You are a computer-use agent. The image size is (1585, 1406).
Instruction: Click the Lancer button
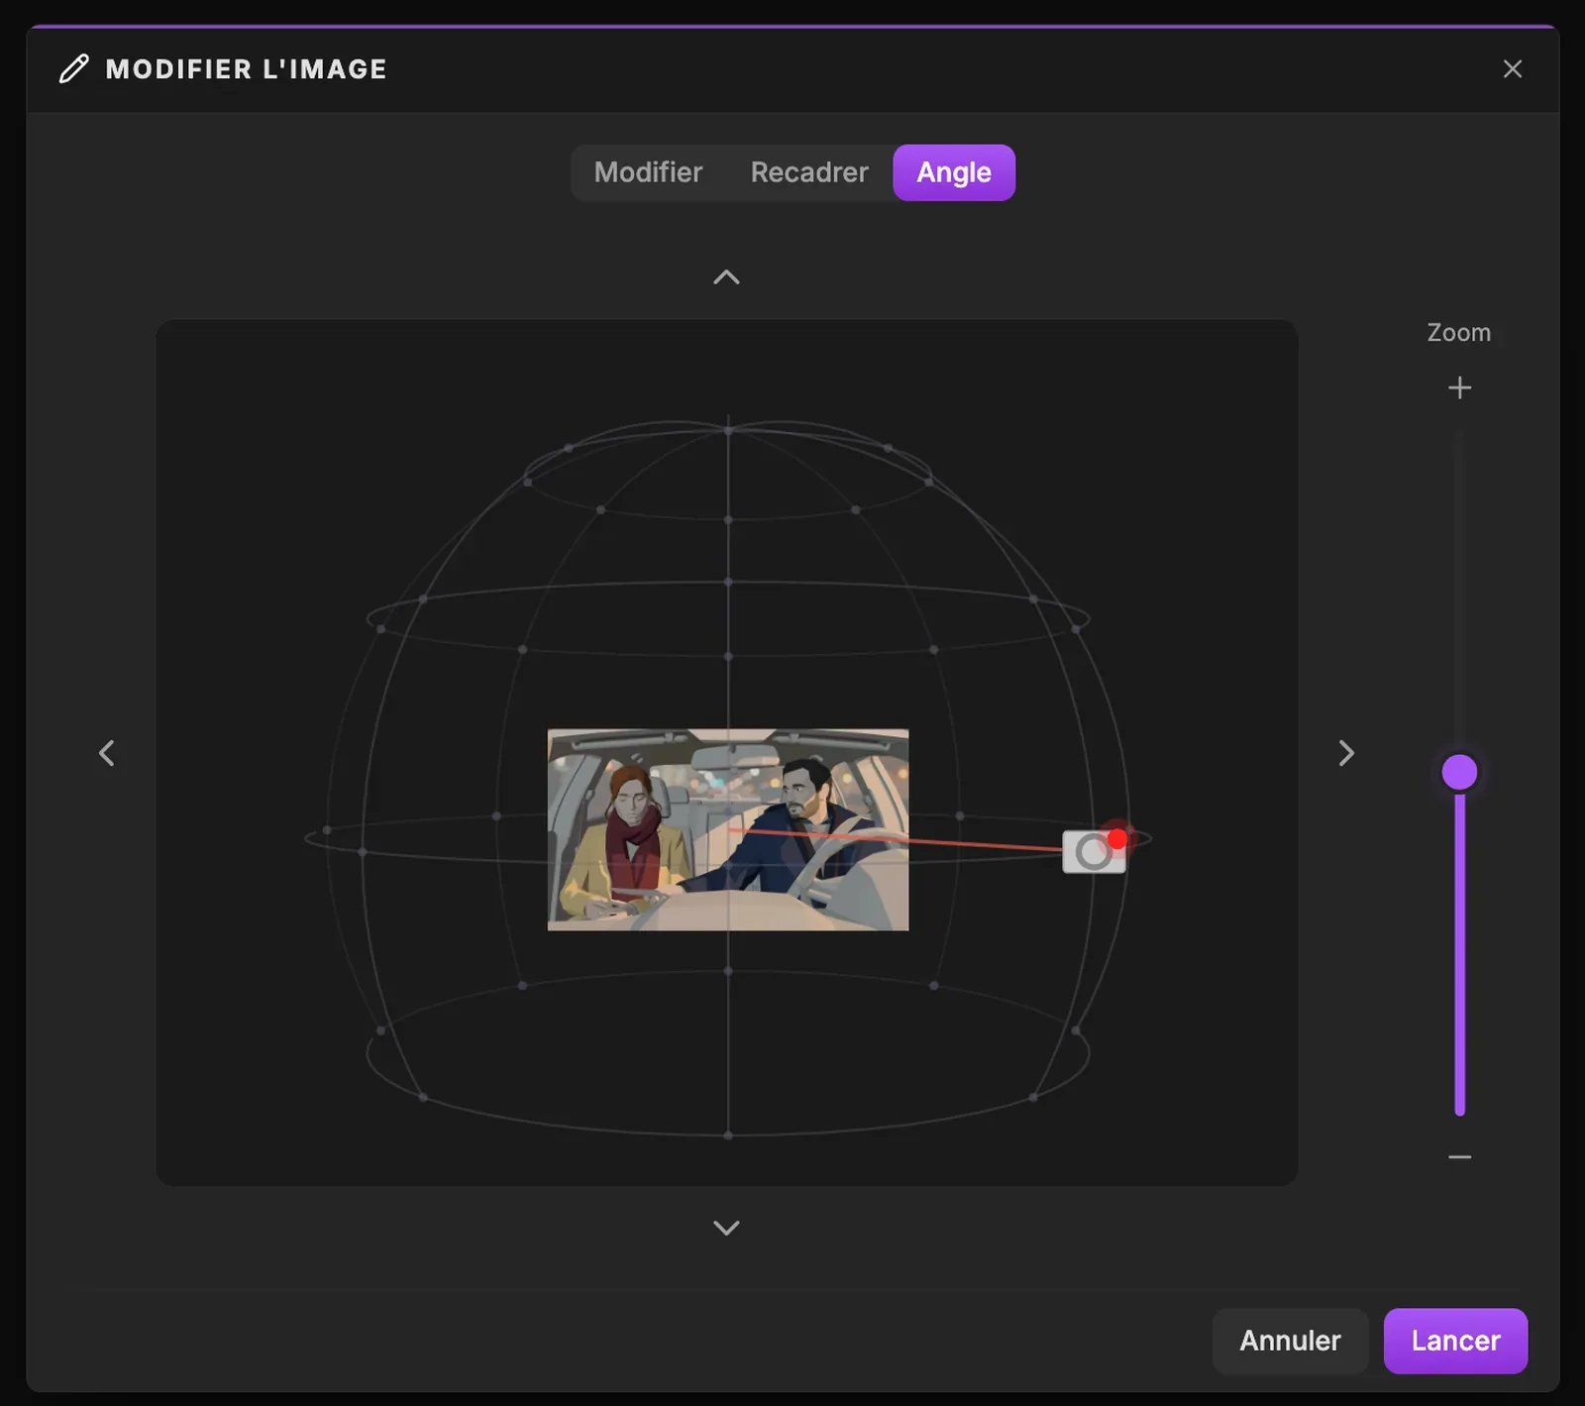[x=1455, y=1341]
